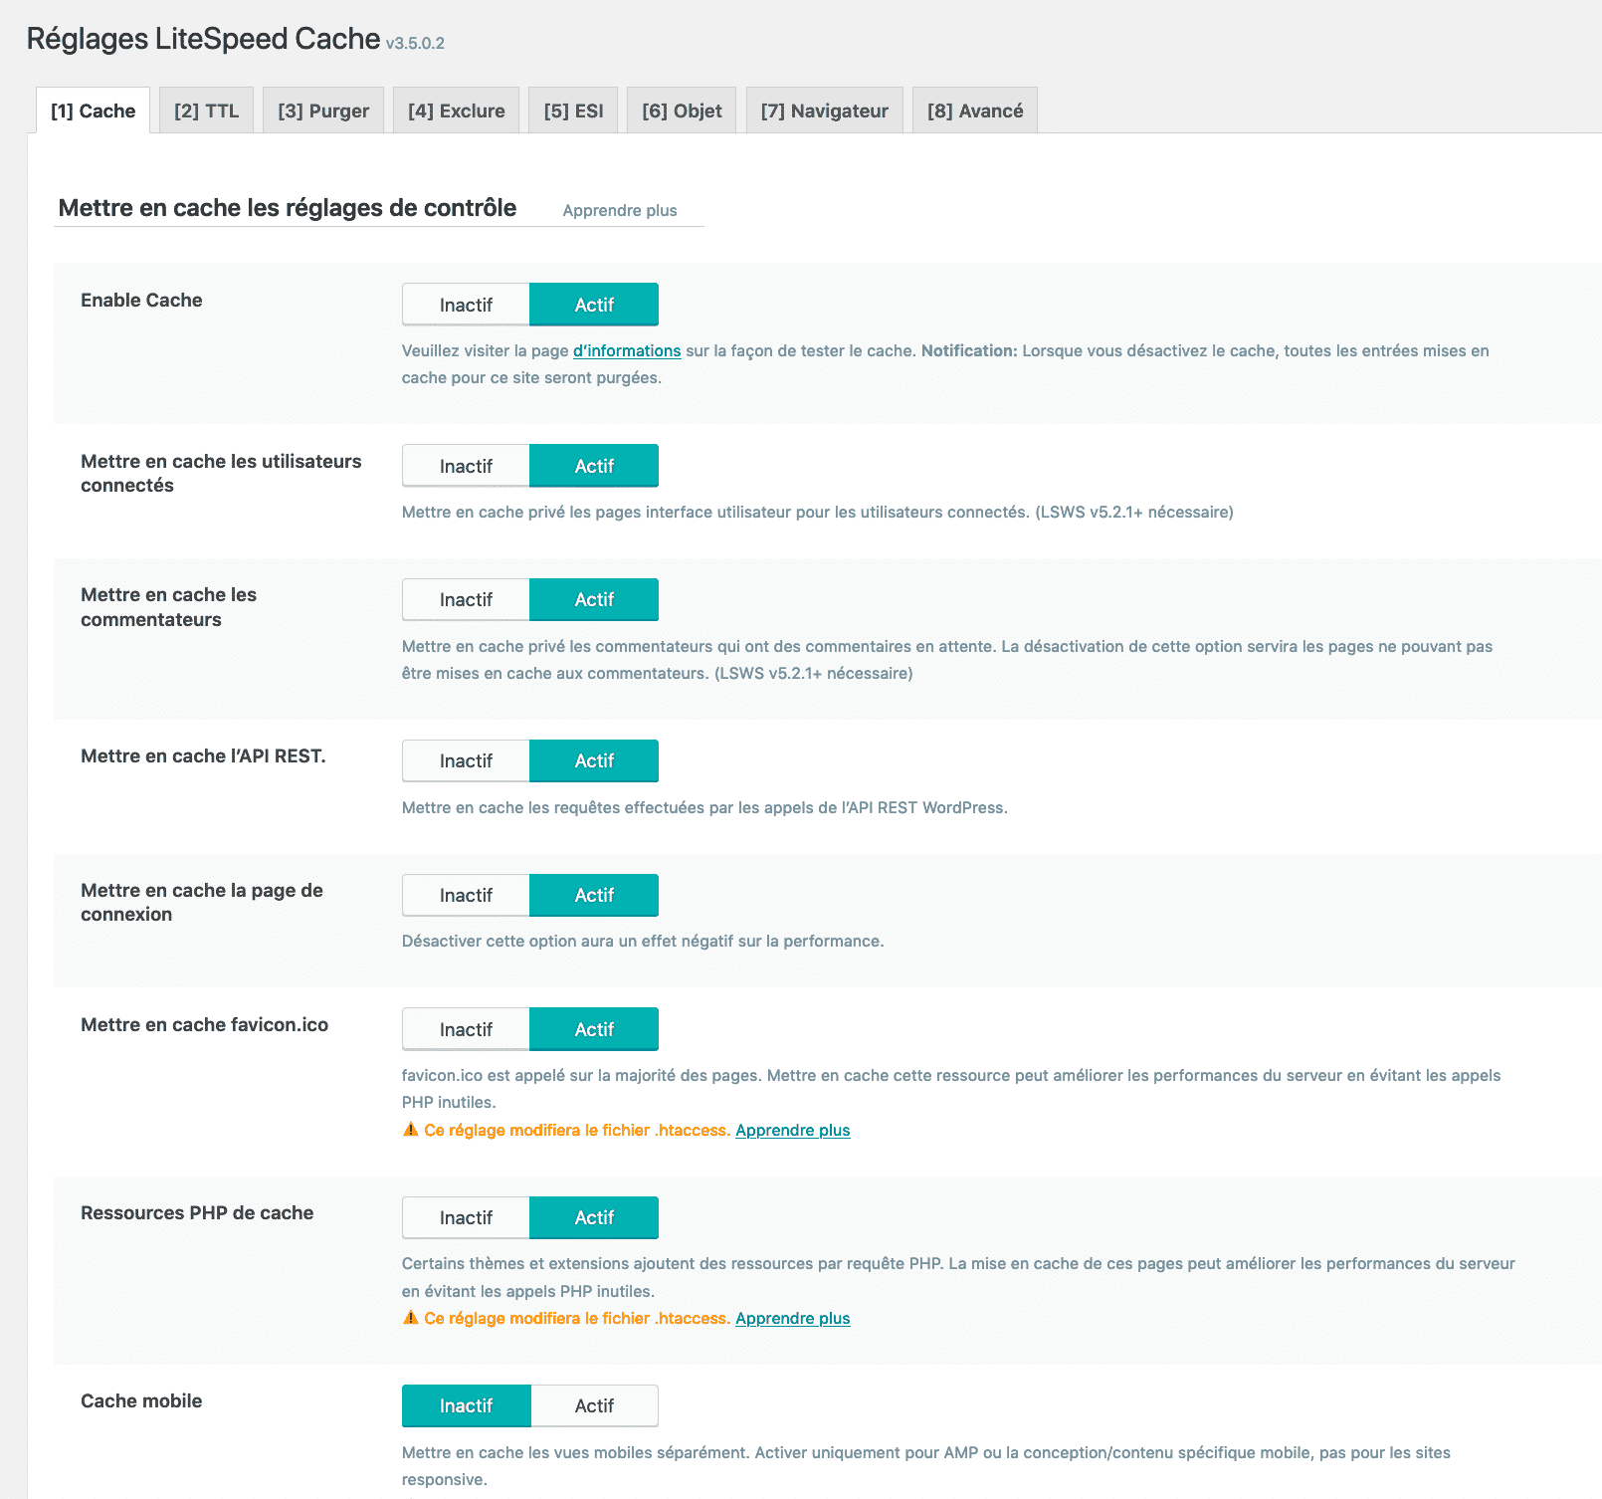Open the [3] Purger tab

pos(322,109)
